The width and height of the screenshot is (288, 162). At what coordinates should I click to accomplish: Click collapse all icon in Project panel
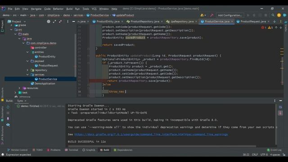60,22
